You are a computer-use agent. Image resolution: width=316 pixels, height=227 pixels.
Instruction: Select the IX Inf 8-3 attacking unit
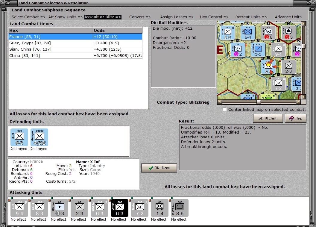(39, 208)
